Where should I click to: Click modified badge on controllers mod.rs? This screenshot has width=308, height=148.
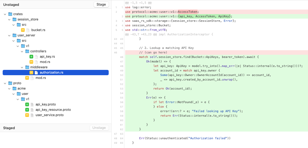pyautogui.click(x=31, y=62)
